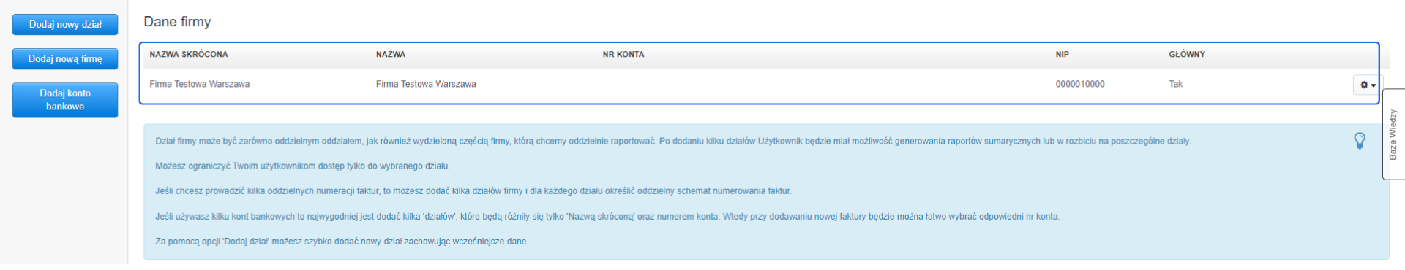Screen dimensions: 1405x270
Task: Click the Dodaj nowy dział button
Action: (65, 24)
